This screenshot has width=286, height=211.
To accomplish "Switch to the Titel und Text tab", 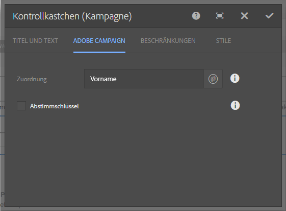I will (35, 40).
